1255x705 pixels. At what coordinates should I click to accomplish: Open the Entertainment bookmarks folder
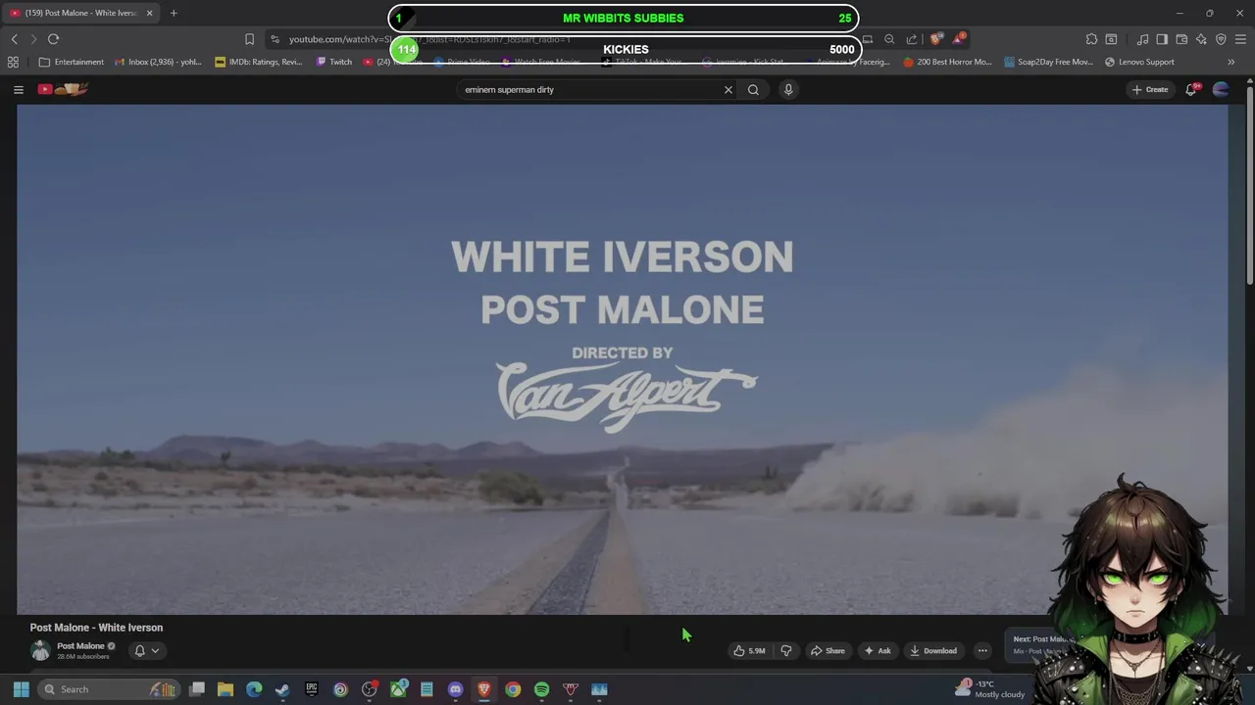click(x=71, y=62)
